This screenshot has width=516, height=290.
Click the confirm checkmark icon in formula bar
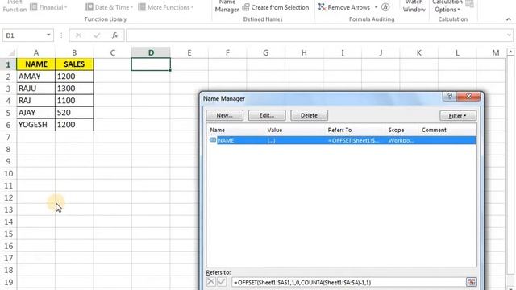[x=97, y=35]
